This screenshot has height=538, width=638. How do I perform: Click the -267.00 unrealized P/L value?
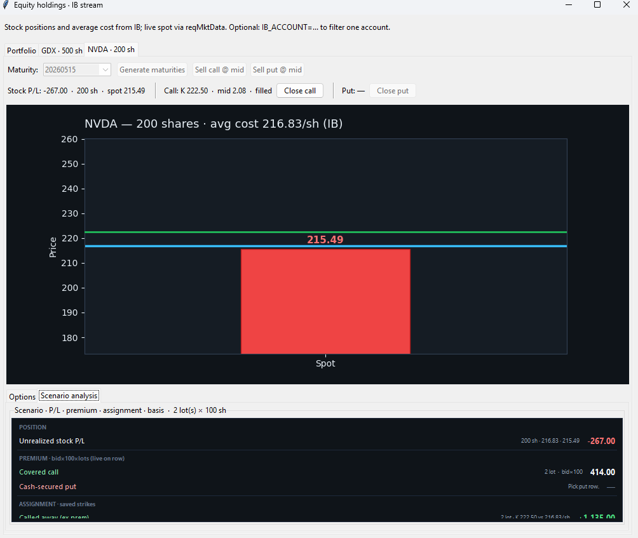pyautogui.click(x=601, y=441)
